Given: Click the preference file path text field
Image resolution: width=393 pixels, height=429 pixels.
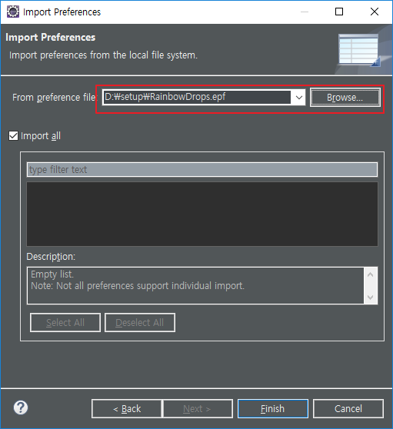Looking at the screenshot, I should [197, 98].
